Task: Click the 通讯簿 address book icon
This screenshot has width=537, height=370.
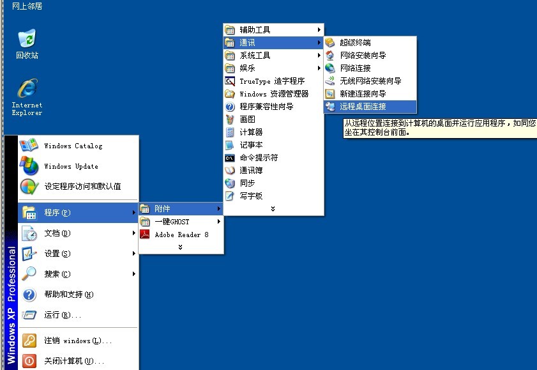Action: tap(230, 170)
